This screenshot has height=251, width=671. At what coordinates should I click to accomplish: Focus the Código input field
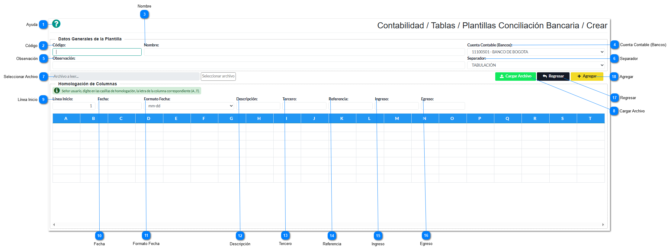[x=97, y=52]
